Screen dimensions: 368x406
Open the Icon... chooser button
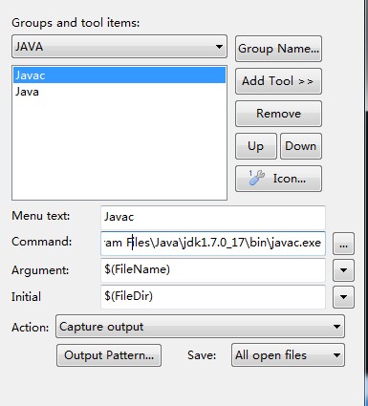click(x=278, y=179)
